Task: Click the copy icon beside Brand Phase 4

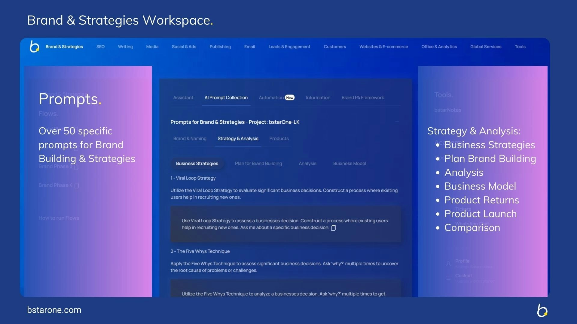Action: pyautogui.click(x=77, y=186)
